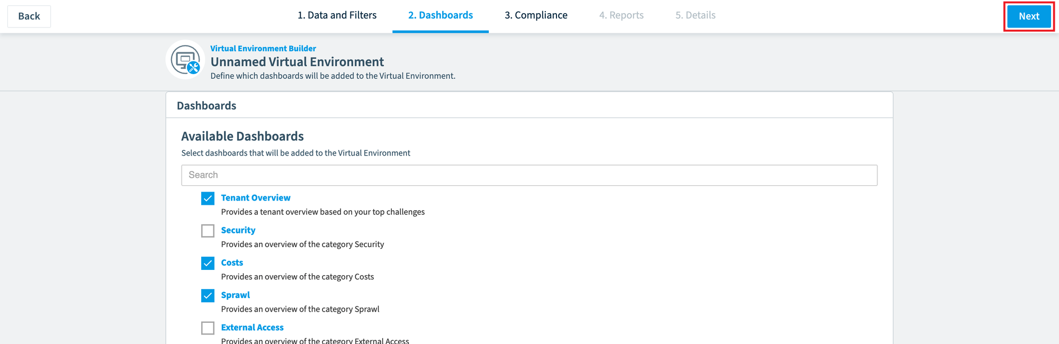
Task: Open the External Access dashboard link
Action: tap(252, 328)
